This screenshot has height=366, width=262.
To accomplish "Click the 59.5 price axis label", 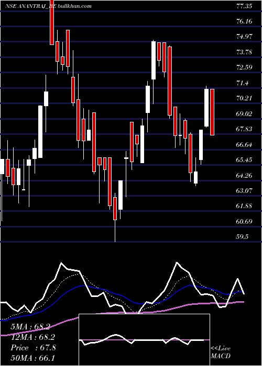I will pos(242,237).
